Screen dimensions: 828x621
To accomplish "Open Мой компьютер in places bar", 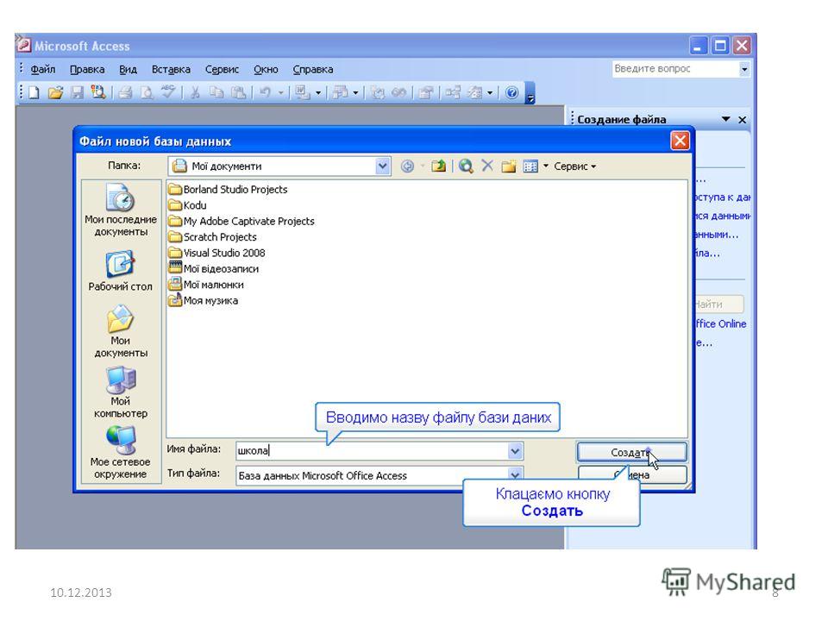I will tap(121, 392).
